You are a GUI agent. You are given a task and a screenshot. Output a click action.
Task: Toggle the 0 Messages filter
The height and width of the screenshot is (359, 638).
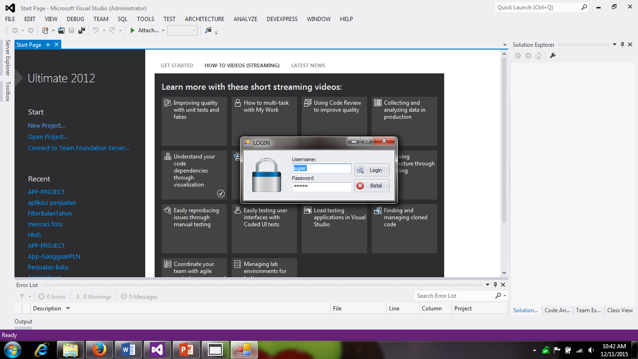(x=139, y=296)
